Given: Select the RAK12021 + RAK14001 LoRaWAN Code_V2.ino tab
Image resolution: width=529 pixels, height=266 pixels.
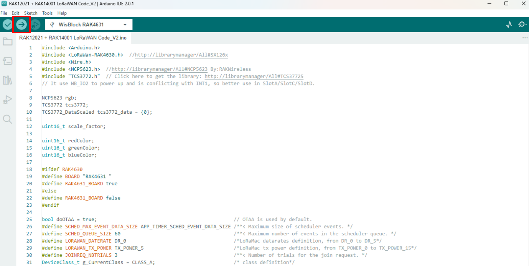Looking at the screenshot, I should pyautogui.click(x=73, y=38).
